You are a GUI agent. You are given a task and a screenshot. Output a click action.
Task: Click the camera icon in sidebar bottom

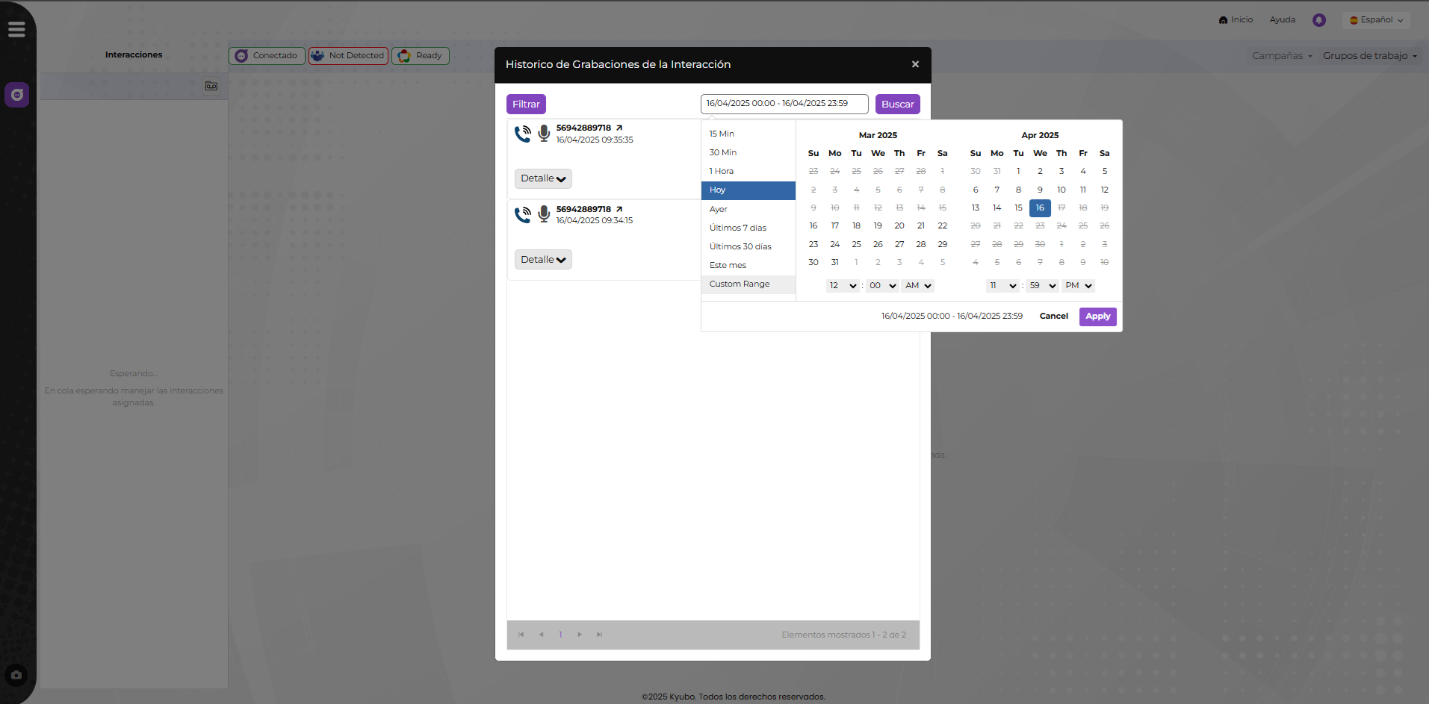[16, 675]
